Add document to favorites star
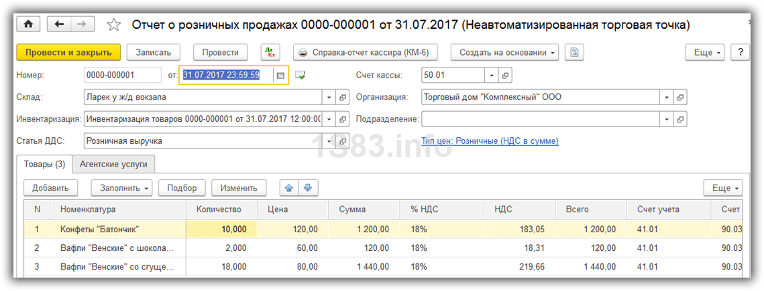This screenshot has width=764, height=291. pos(113,25)
